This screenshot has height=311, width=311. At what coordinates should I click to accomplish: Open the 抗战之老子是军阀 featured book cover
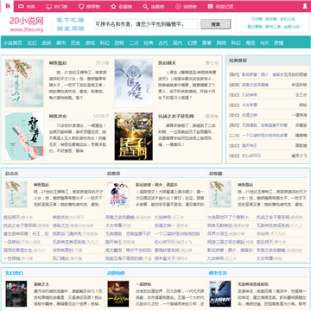(134, 136)
